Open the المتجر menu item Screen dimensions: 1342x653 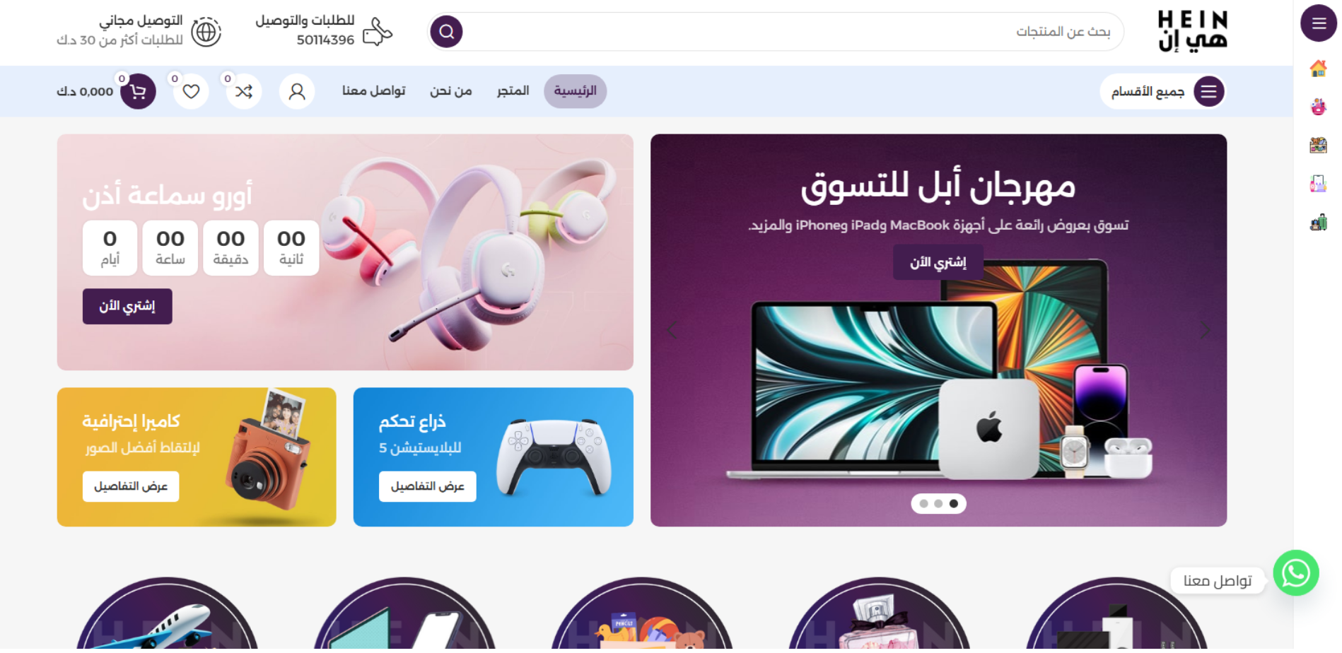513,91
